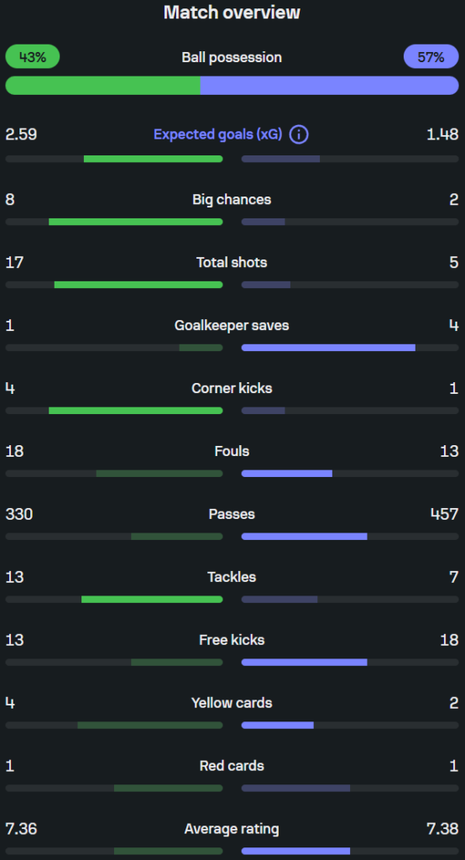Click the purple part of possession bar
Screen dimensions: 465x860
(x=330, y=86)
